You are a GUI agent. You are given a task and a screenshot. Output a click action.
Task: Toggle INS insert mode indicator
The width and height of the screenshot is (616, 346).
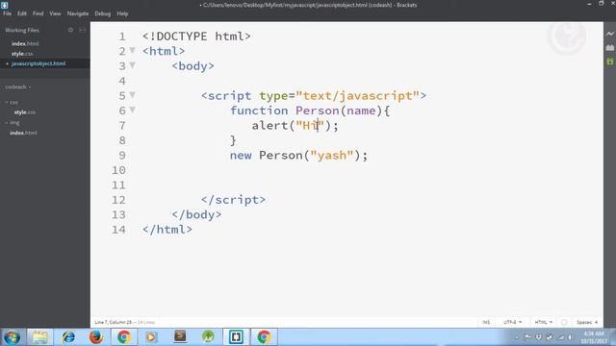click(x=486, y=322)
